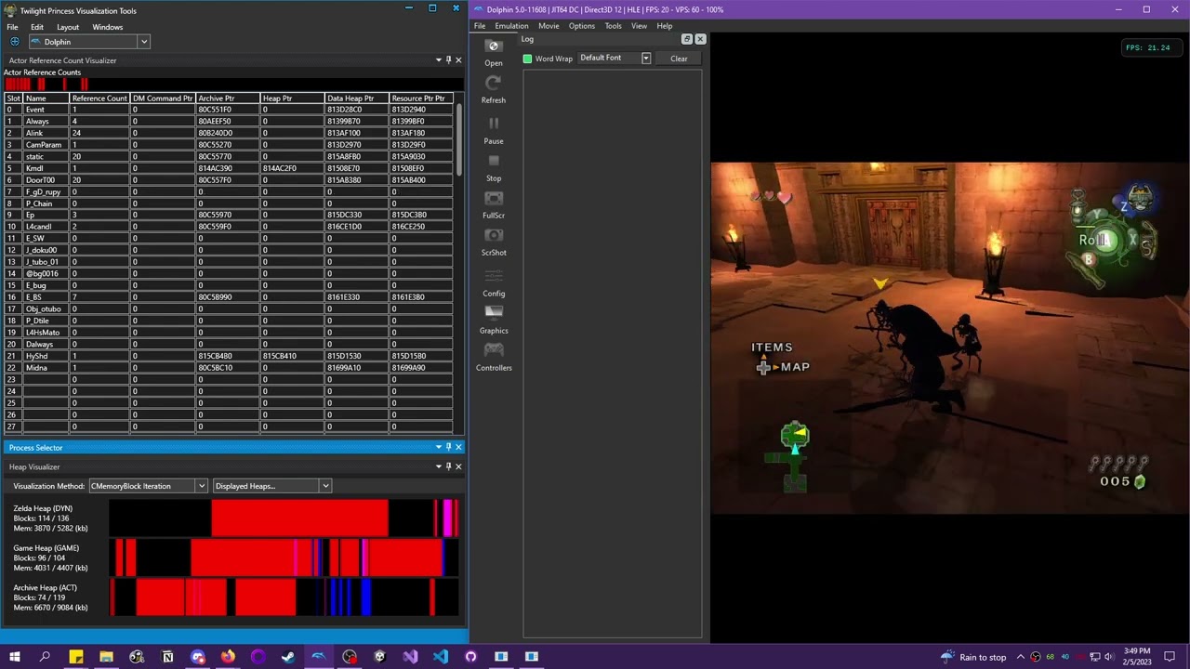Image resolution: width=1190 pixels, height=669 pixels.
Task: Toggle Word Wrap checkbox in Log panel
Action: [527, 59]
